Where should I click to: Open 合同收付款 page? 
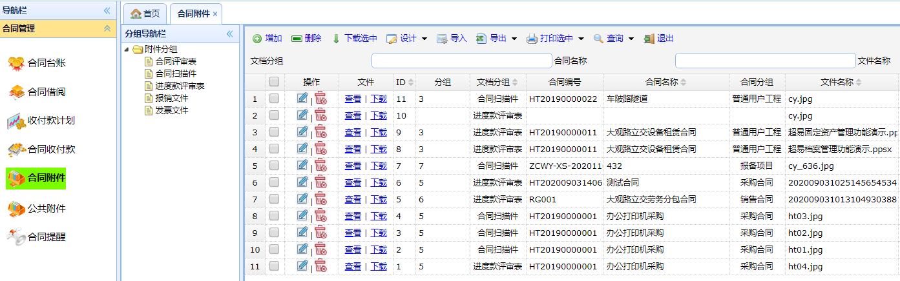point(41,149)
